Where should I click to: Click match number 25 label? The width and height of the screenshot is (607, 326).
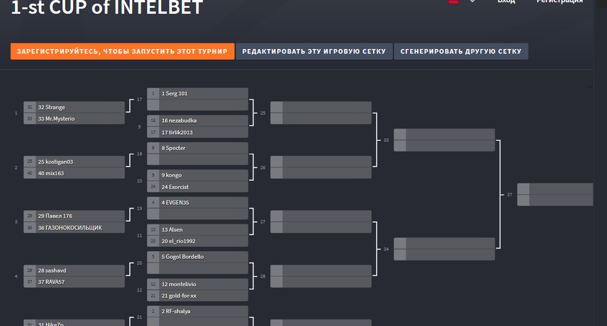point(263,113)
